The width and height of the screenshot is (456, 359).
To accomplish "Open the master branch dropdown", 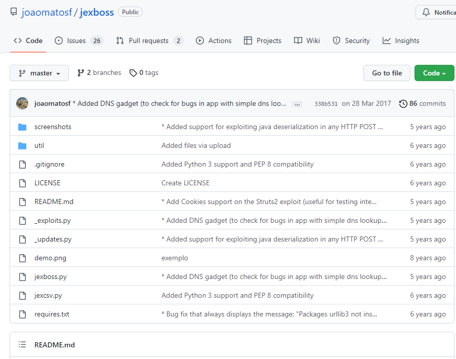I will 39,73.
